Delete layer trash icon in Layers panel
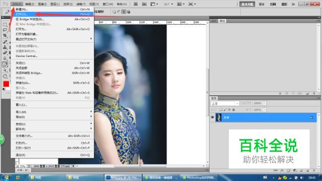The height and width of the screenshot is (181, 322). coord(314,170)
